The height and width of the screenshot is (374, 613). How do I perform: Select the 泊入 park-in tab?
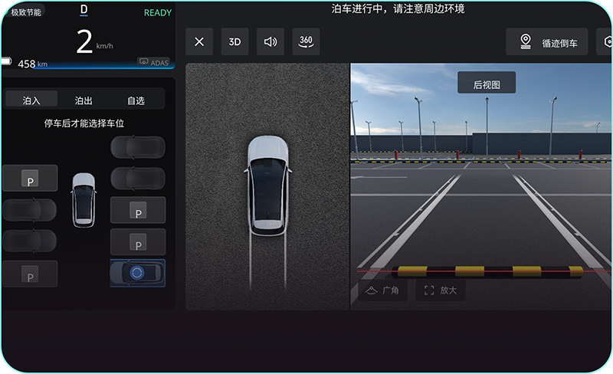tap(31, 100)
